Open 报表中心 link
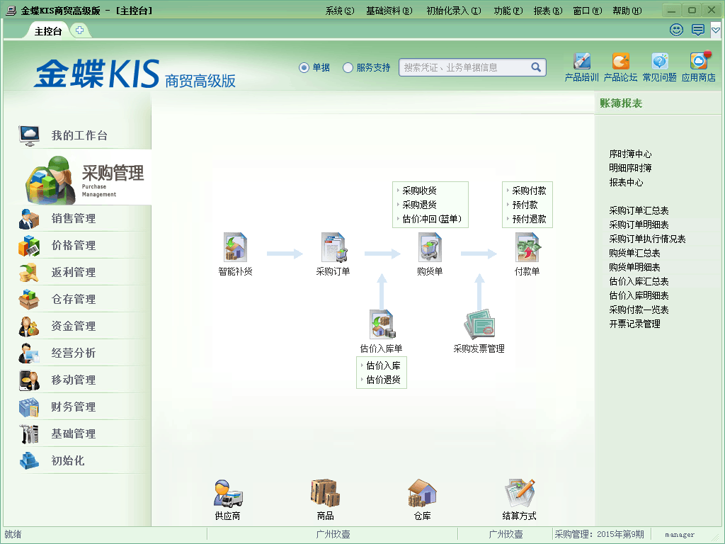The width and height of the screenshot is (725, 544). [x=626, y=182]
